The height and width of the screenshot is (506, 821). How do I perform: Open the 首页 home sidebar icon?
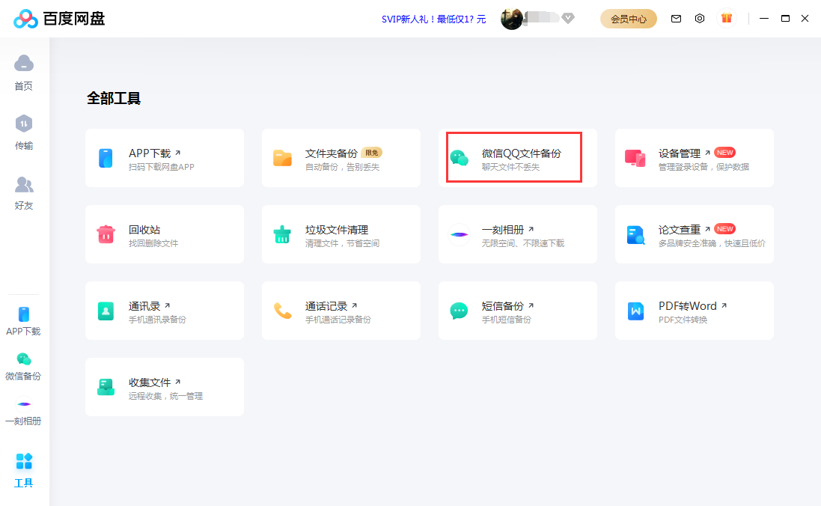pos(23,64)
